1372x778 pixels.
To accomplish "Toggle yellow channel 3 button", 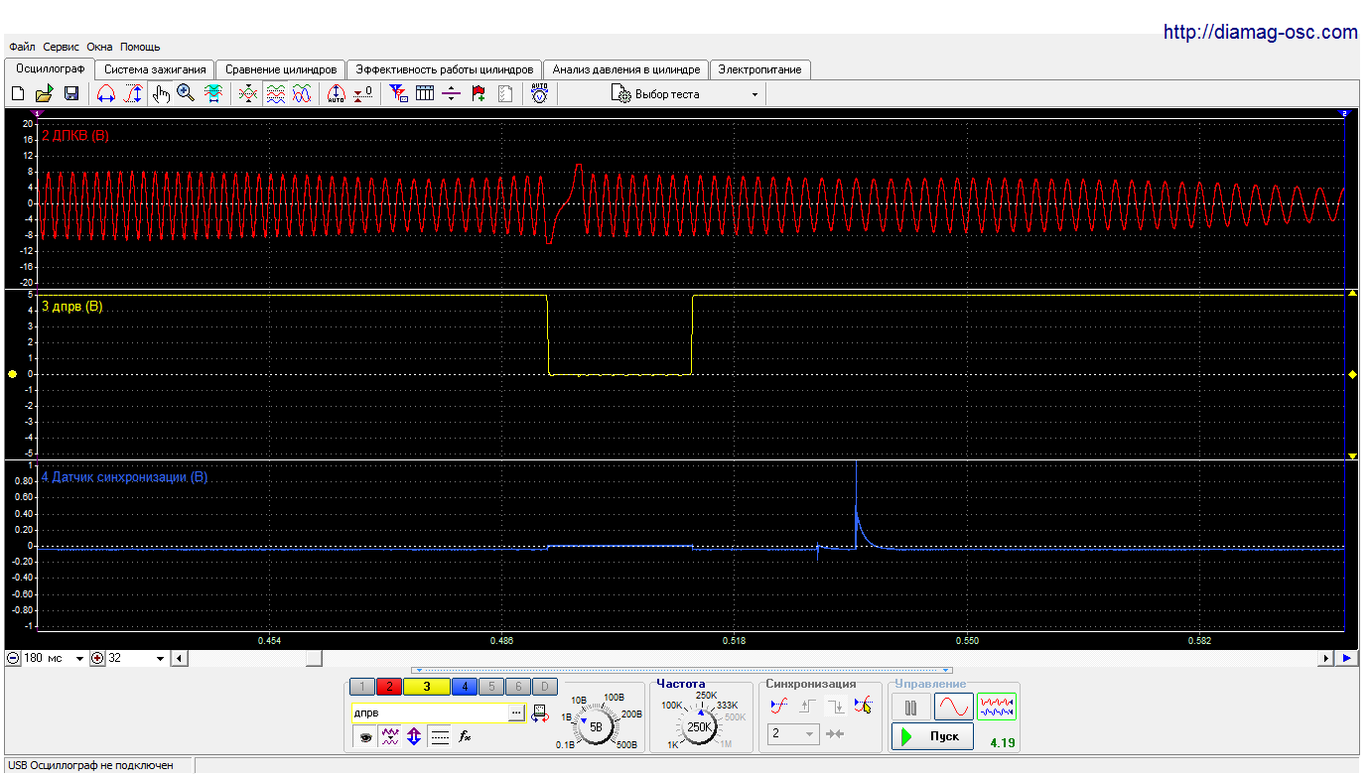I will tap(426, 686).
